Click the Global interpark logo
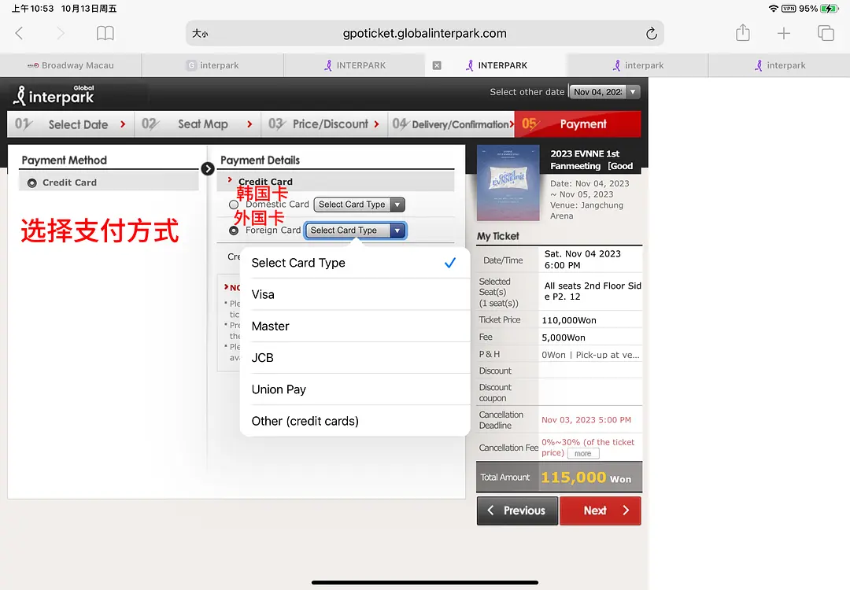The image size is (850, 590). tap(54, 95)
